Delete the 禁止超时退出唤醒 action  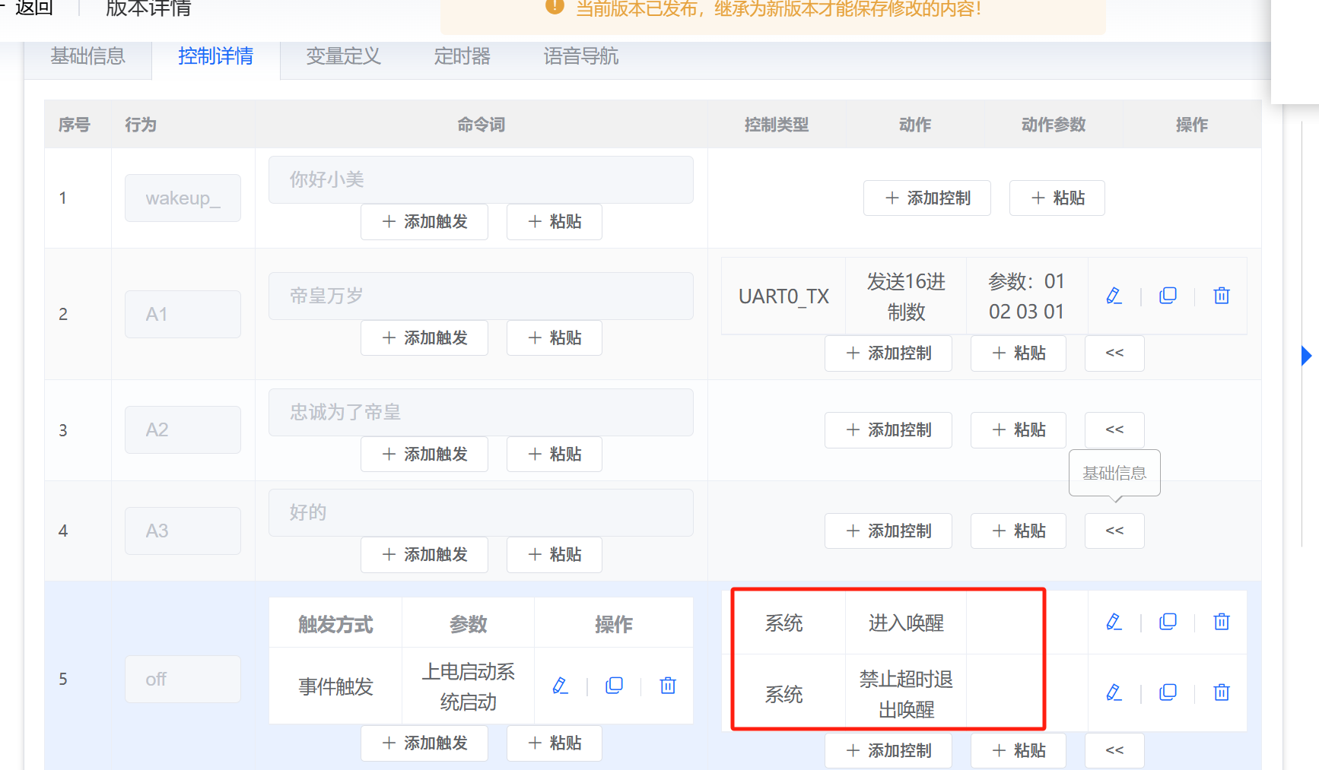click(x=1221, y=692)
